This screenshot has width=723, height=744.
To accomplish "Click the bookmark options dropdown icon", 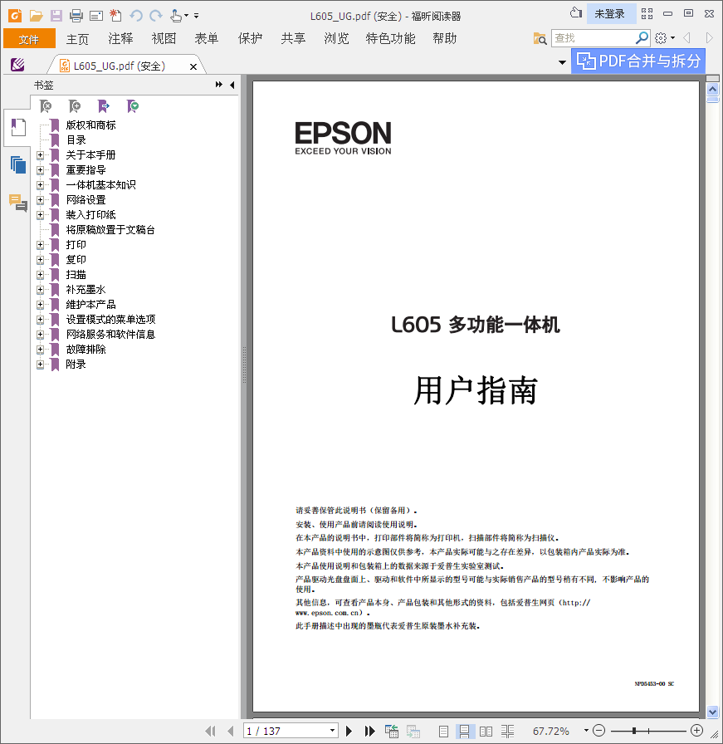I will tap(133, 106).
